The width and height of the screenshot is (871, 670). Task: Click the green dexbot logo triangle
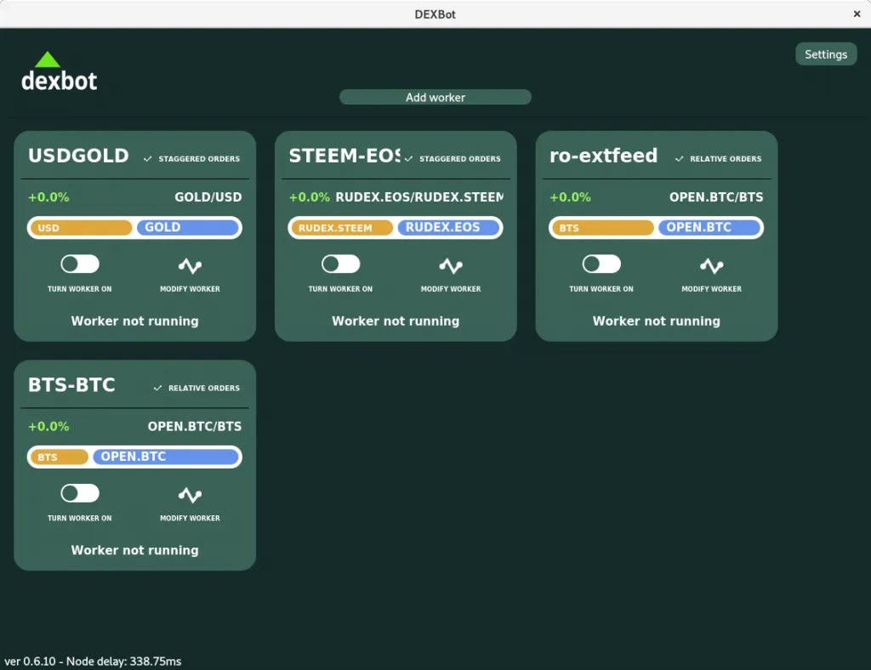(48, 60)
